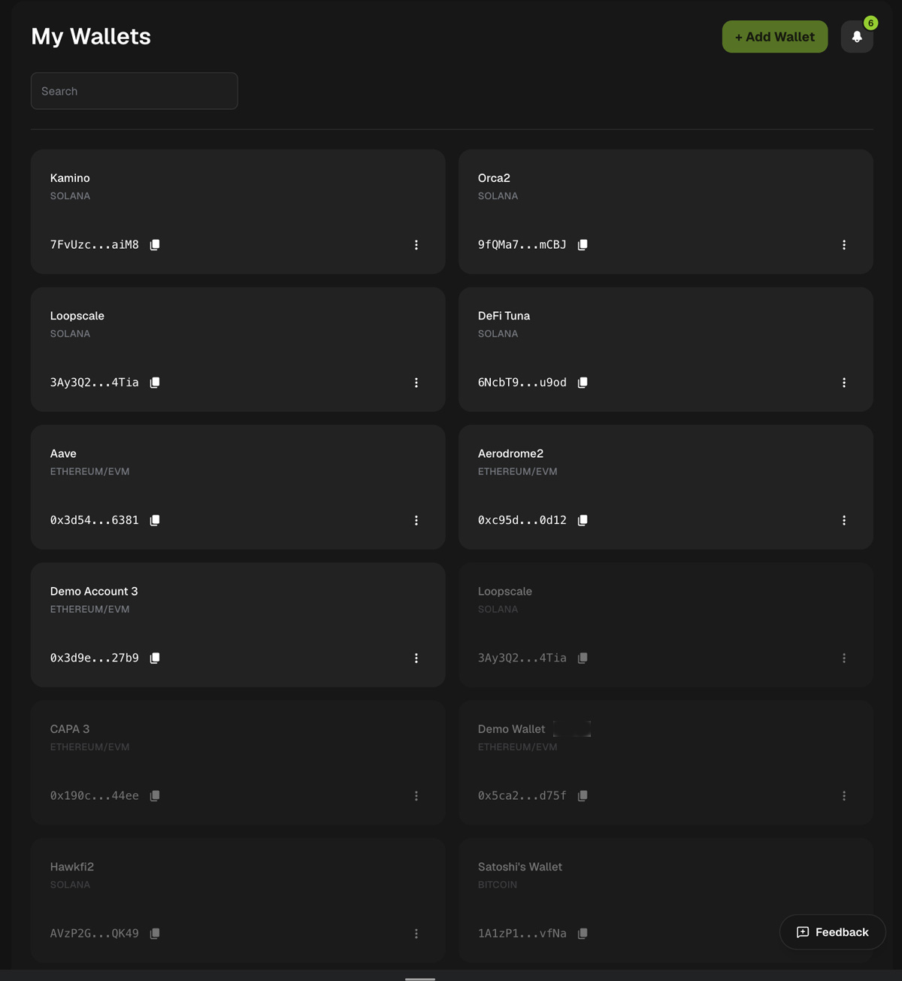Click address text 9fQMa7...mCBJ
Viewport: 902px width, 981px height.
(x=522, y=245)
